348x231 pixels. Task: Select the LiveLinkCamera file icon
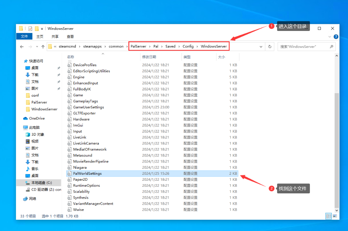pyautogui.click(x=69, y=143)
